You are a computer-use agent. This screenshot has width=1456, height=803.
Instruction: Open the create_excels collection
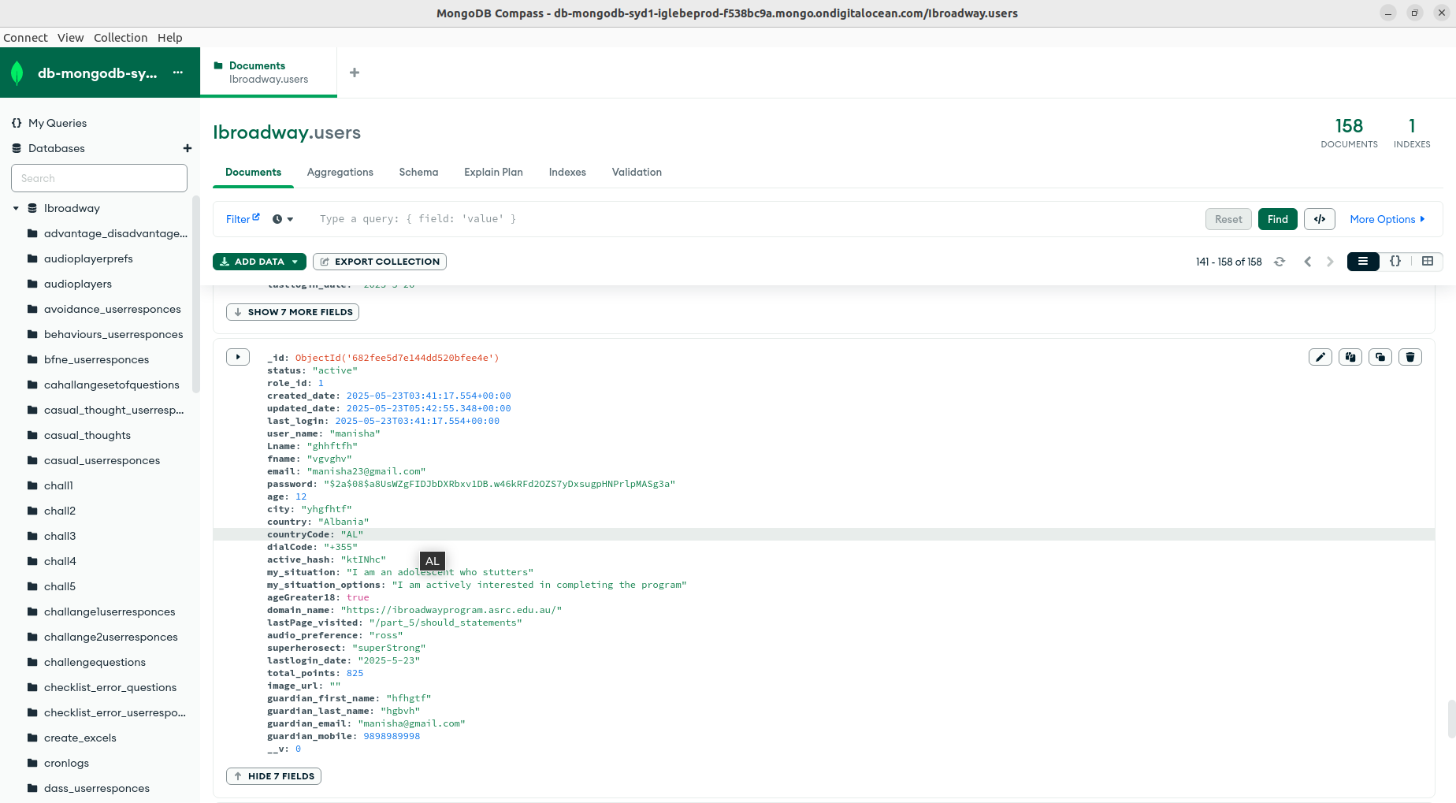pos(80,738)
